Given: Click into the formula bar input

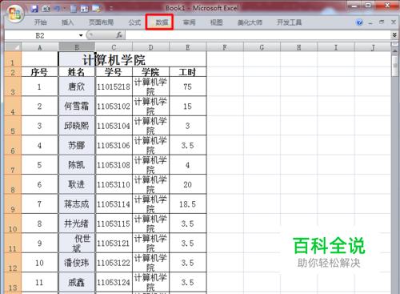Looking at the screenshot, I should [258, 35].
